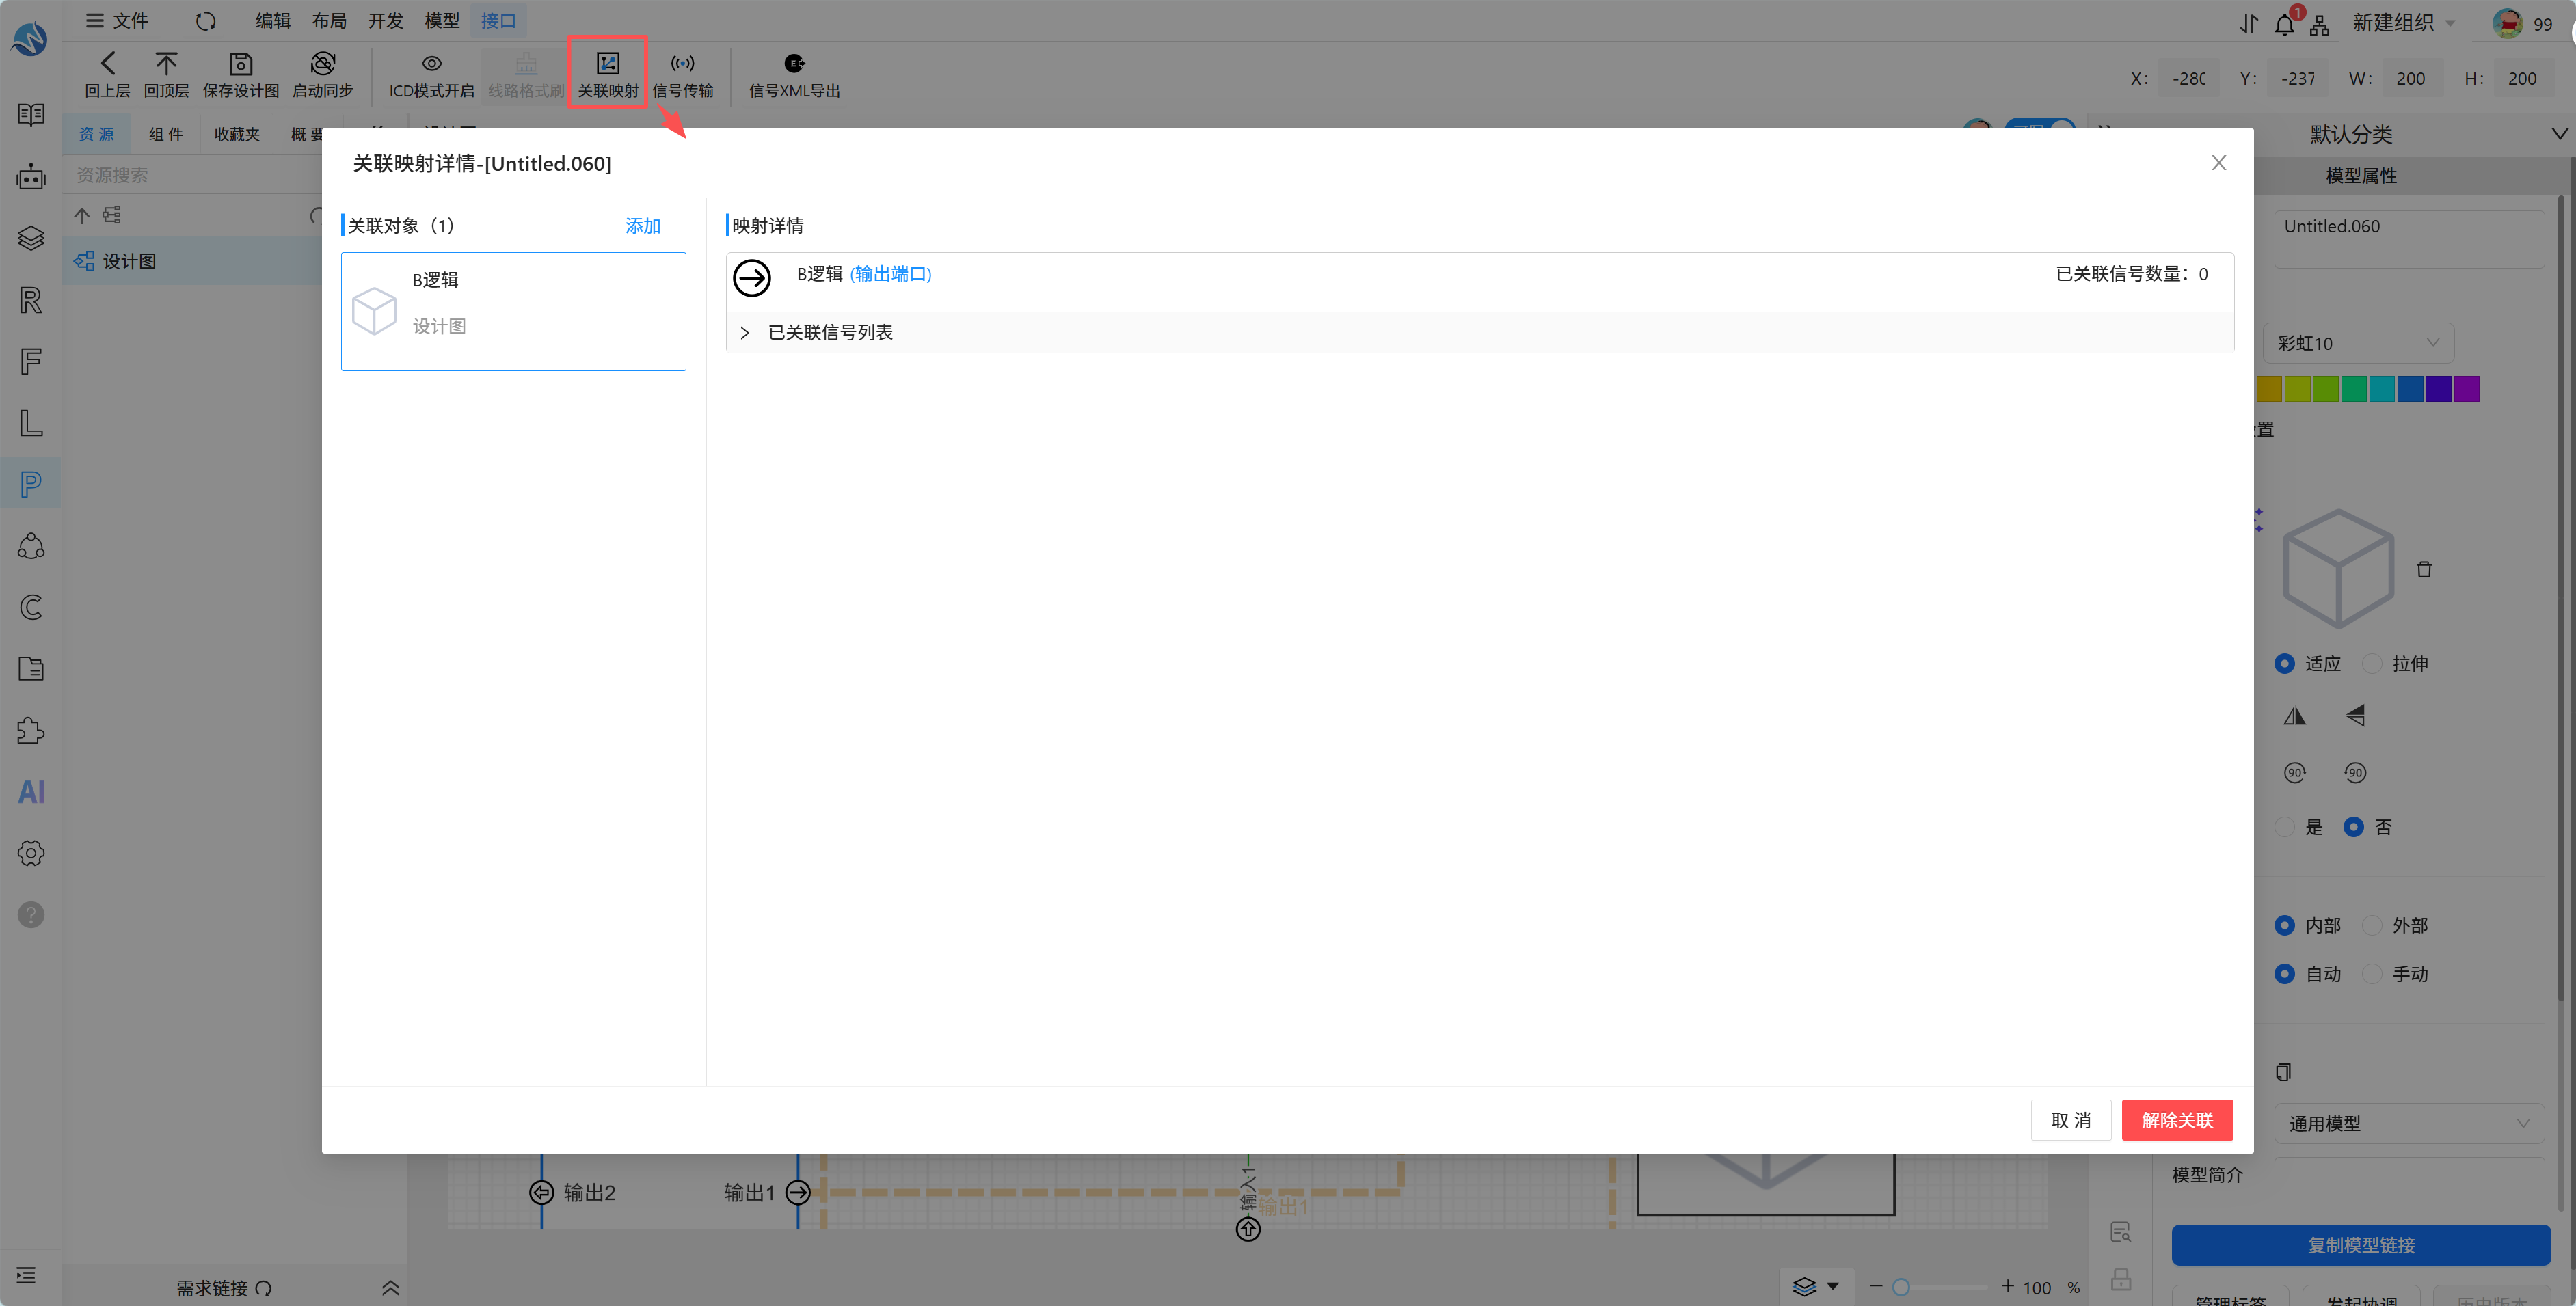Click the refresh icon beside 文件
The width and height of the screenshot is (2576, 1306).
click(205, 21)
